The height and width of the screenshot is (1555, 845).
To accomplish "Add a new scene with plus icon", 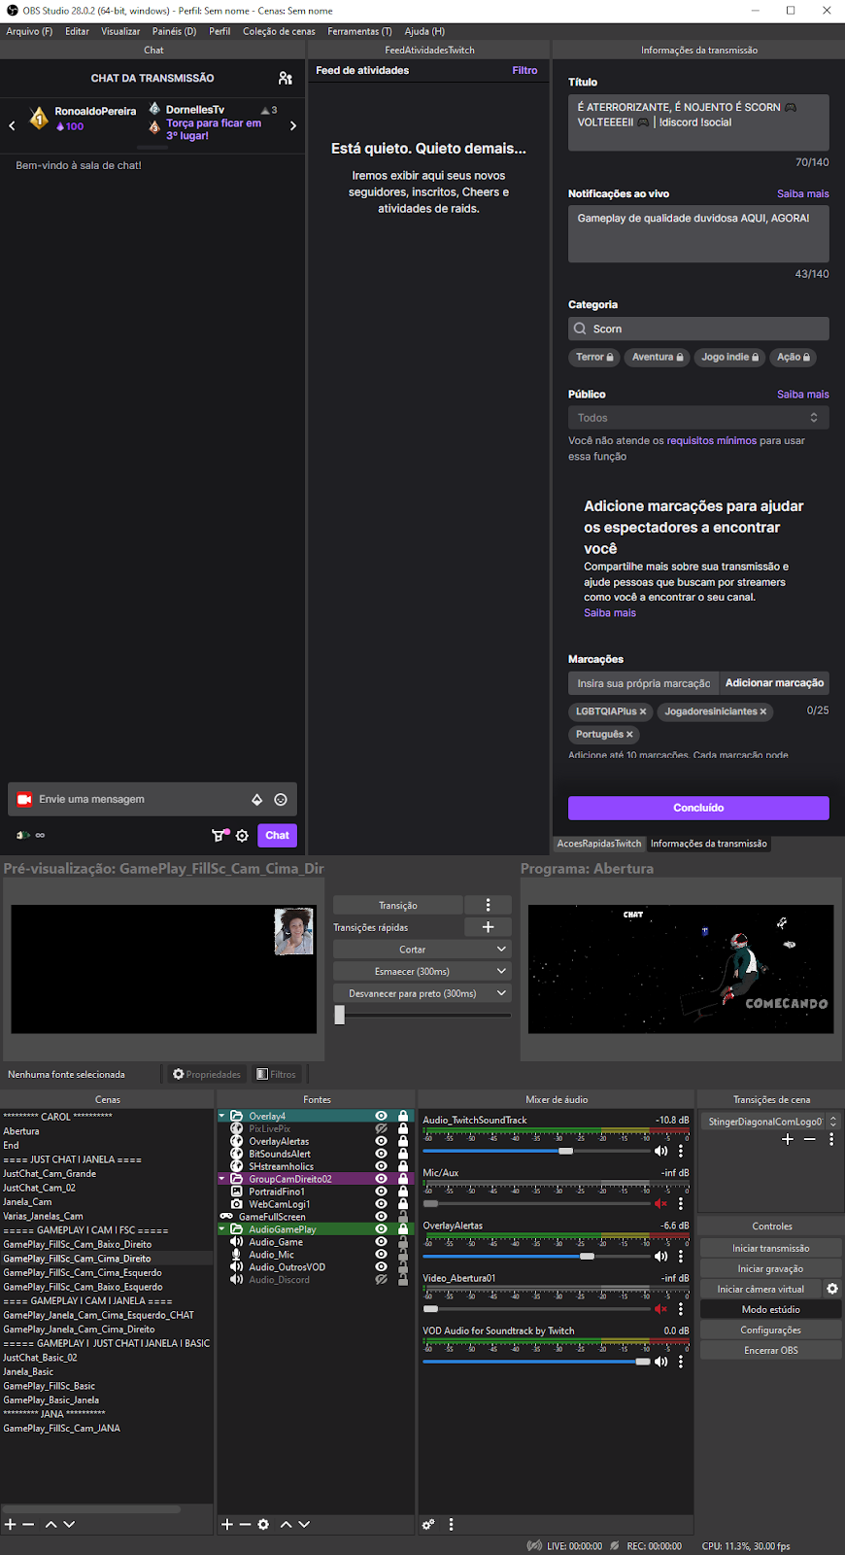I will tap(11, 1525).
